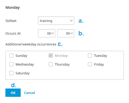Click the Monday dialog heading
This screenshot has height=103, width=129.
[13, 7]
